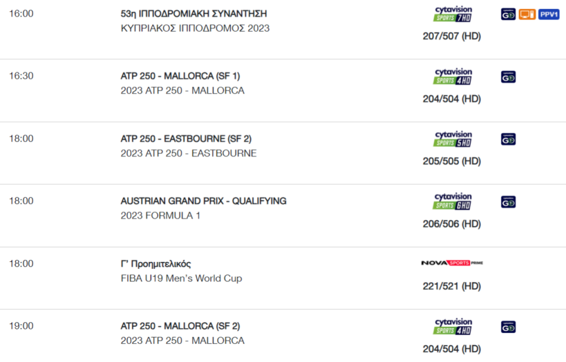Click Cytavision Sports 5HD channel logo

tap(453, 139)
